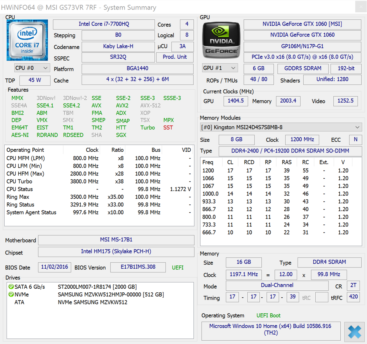Select the 933.3 frequency timing row
This screenshot has height=344, width=367.
pyautogui.click(x=281, y=202)
